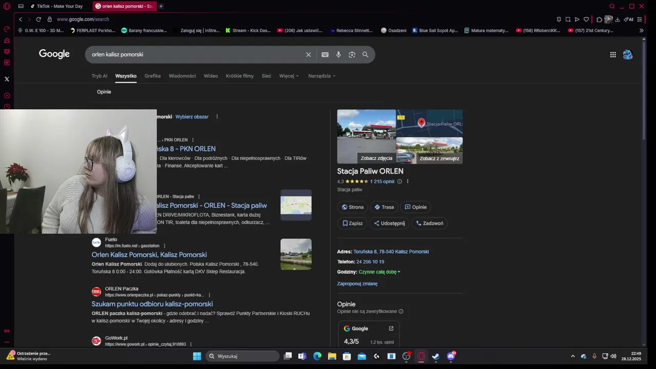Open the rating info circle icon
656x369 pixels.
click(400, 181)
